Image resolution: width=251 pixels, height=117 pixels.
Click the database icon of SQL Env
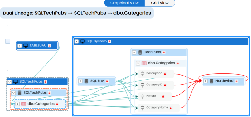coord(86,81)
